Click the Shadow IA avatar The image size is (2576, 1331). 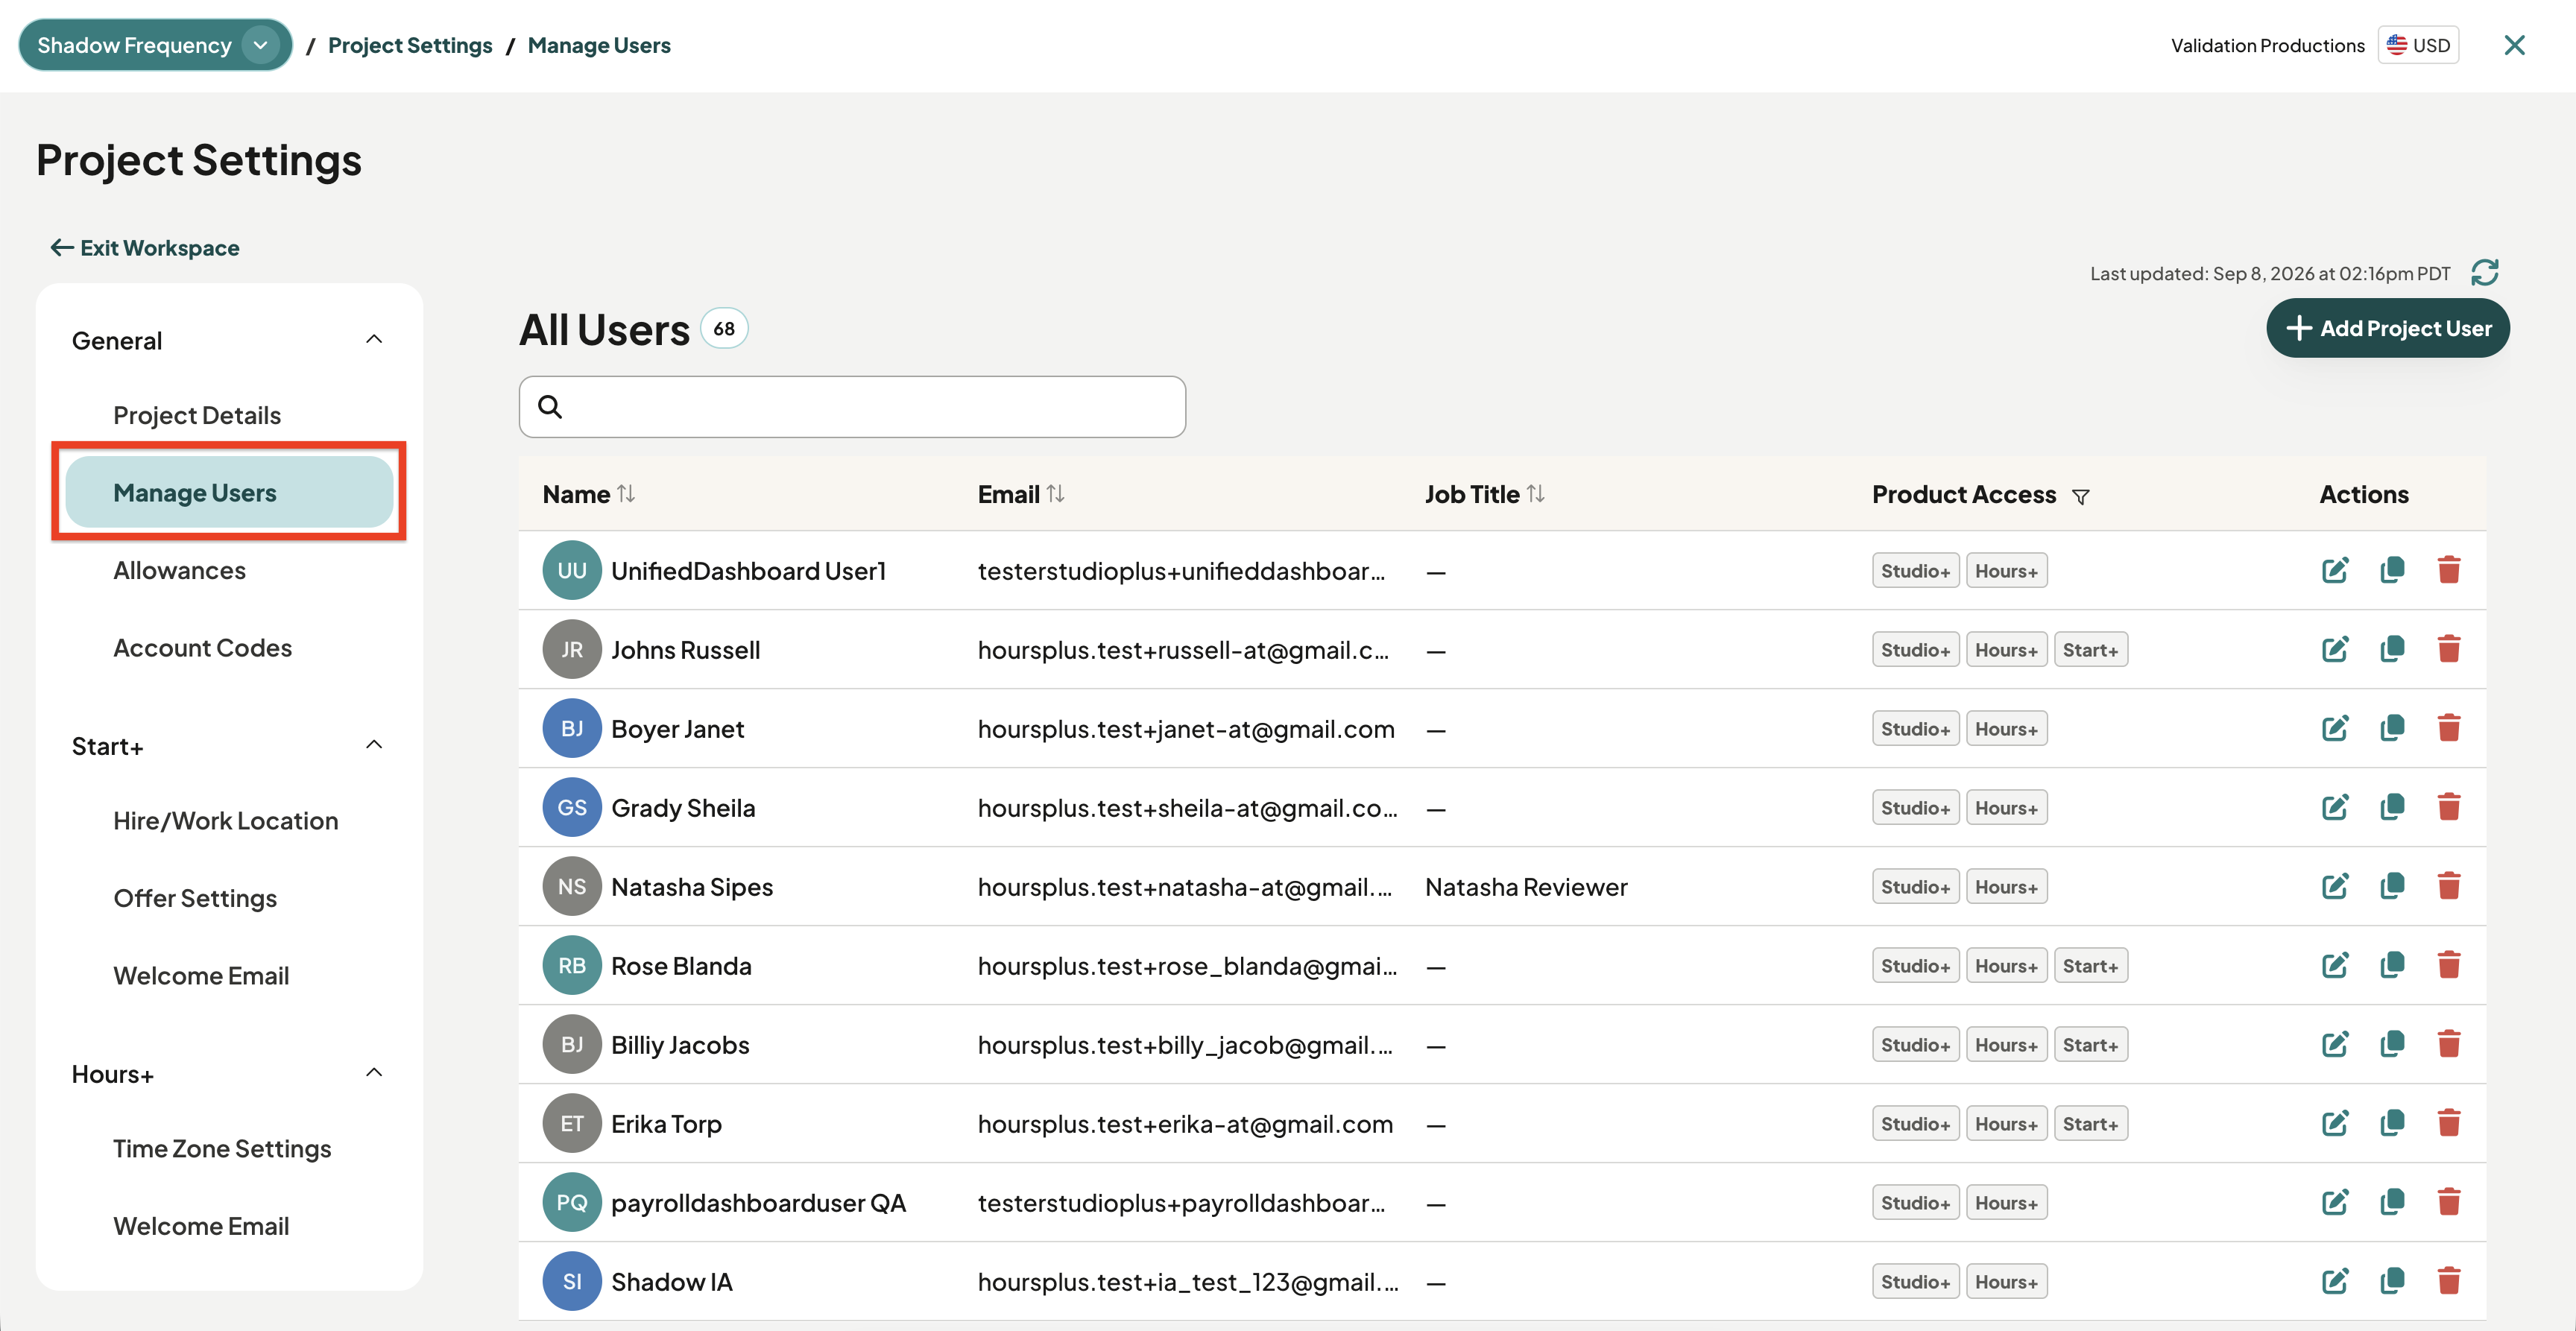572,1281
